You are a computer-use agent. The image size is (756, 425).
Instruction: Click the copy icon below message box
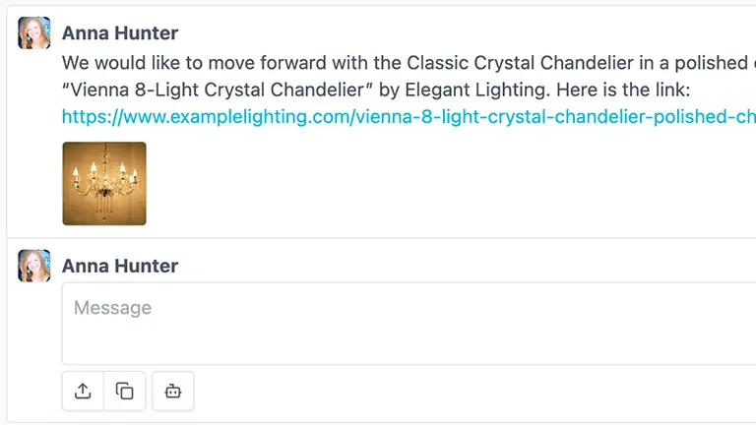pyautogui.click(x=125, y=391)
